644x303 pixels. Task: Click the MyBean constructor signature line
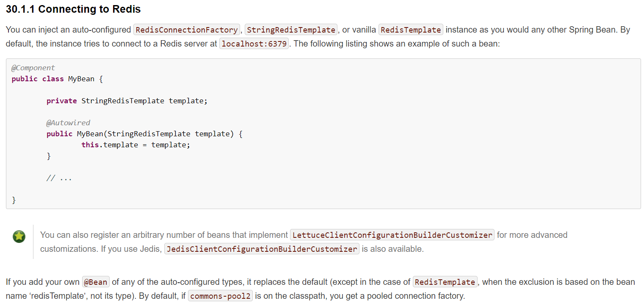tap(144, 134)
